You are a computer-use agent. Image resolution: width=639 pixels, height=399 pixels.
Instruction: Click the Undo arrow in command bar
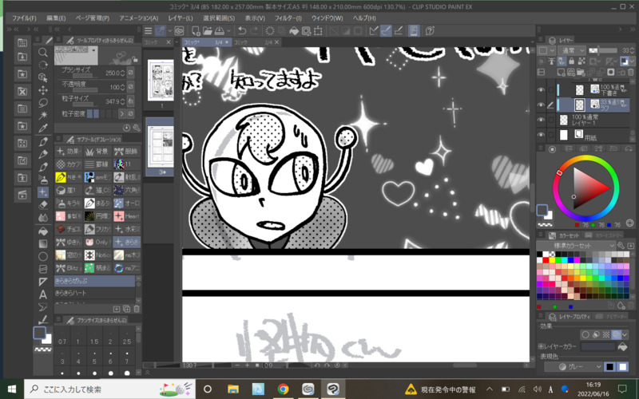click(242, 31)
